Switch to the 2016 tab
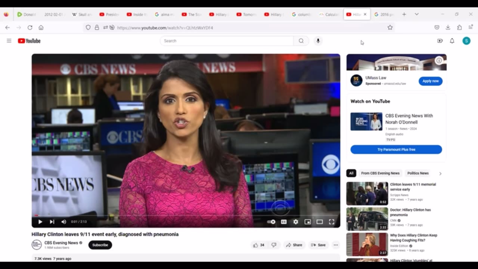 pos(384,15)
